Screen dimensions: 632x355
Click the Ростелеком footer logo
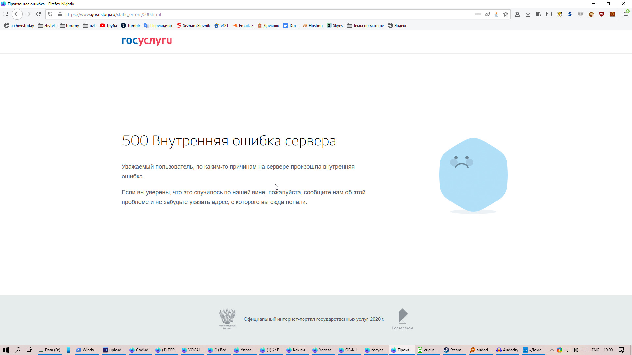coord(403,319)
